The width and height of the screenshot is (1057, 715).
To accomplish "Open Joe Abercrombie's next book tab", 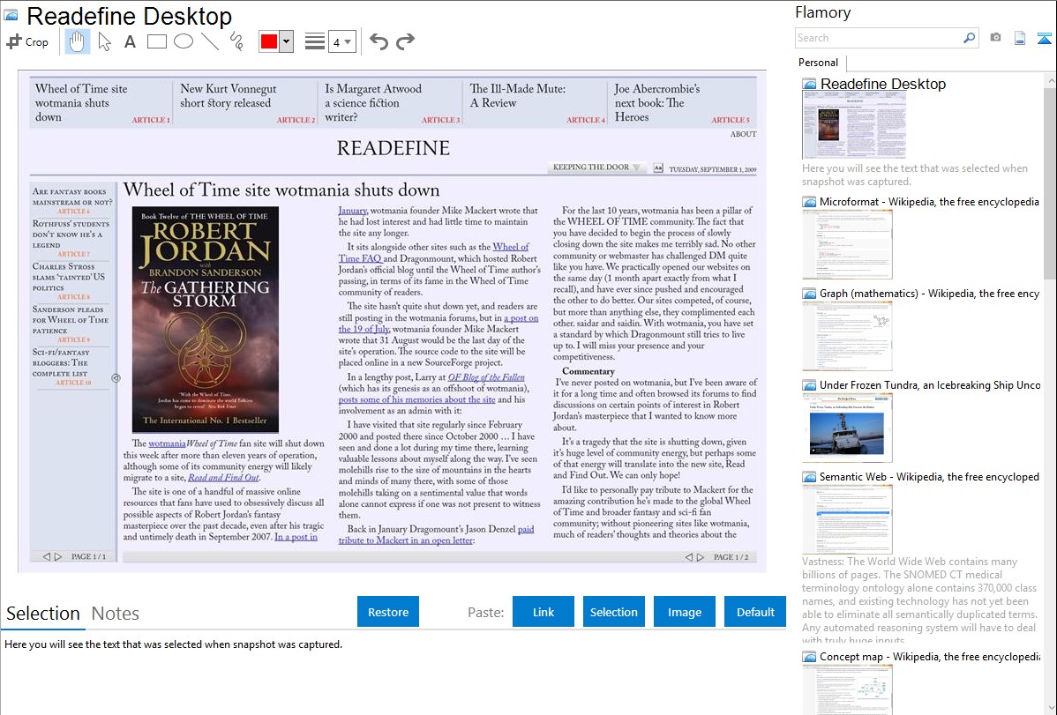I will click(681, 102).
